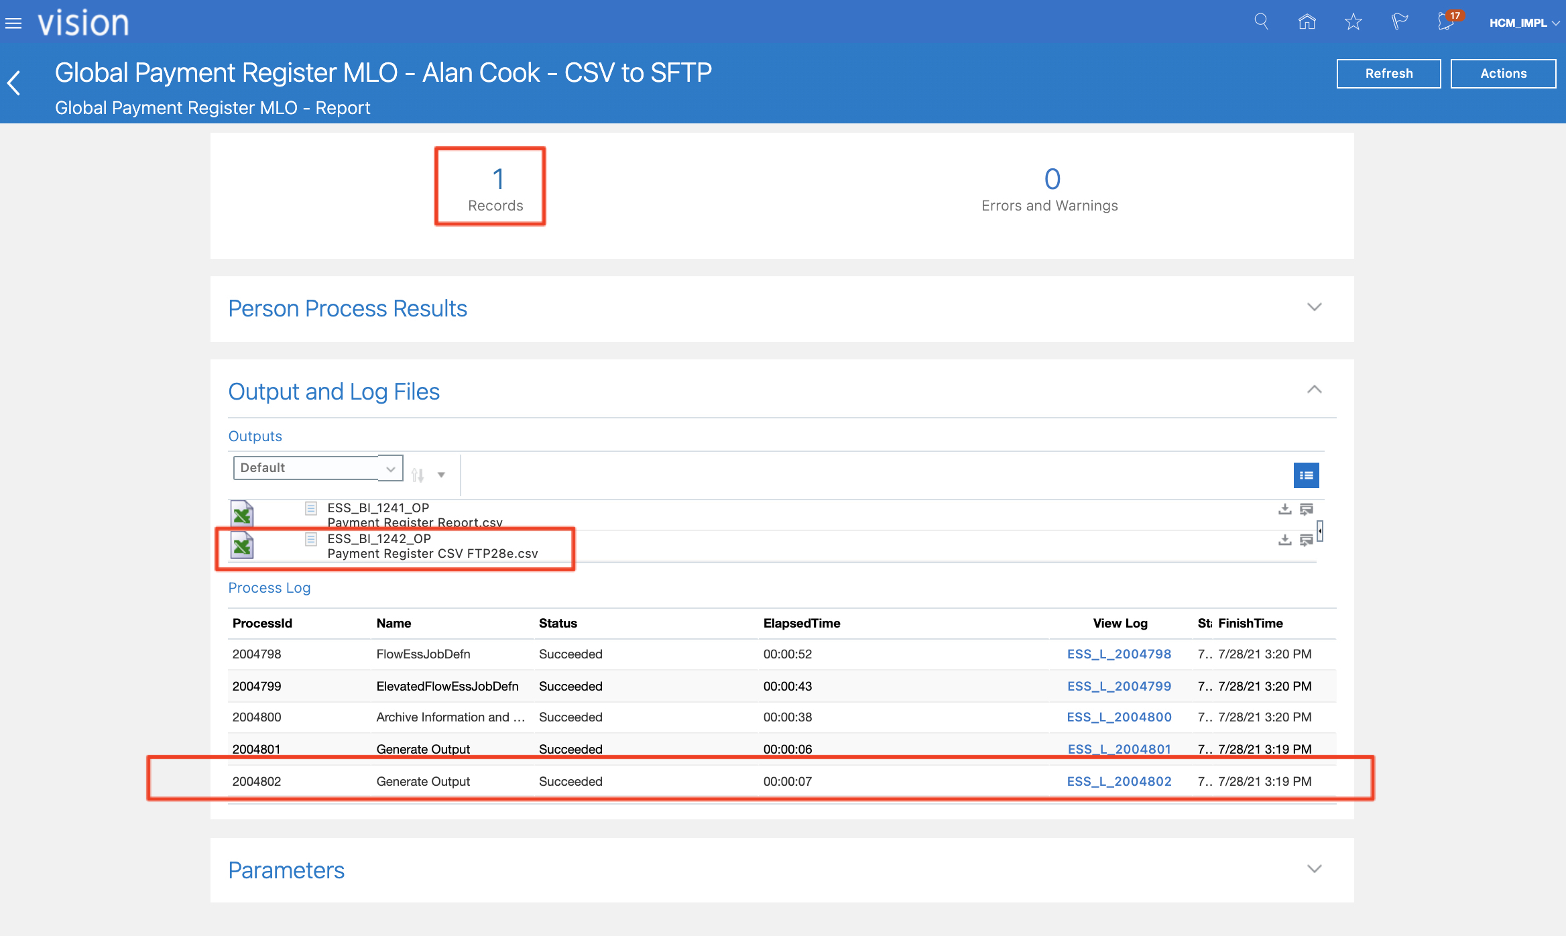1566x936 pixels.
Task: Collapse the Output and Log Files section
Action: click(1314, 390)
